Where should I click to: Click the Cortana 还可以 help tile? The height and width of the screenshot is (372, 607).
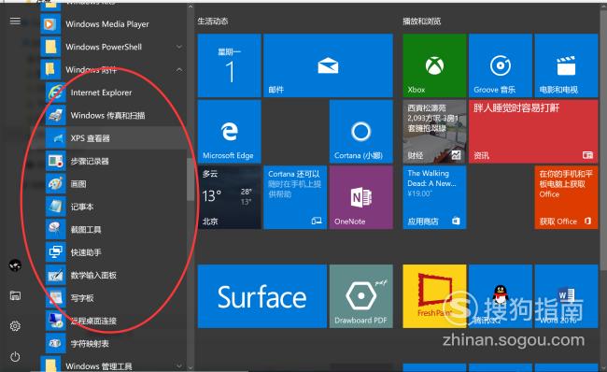point(295,197)
